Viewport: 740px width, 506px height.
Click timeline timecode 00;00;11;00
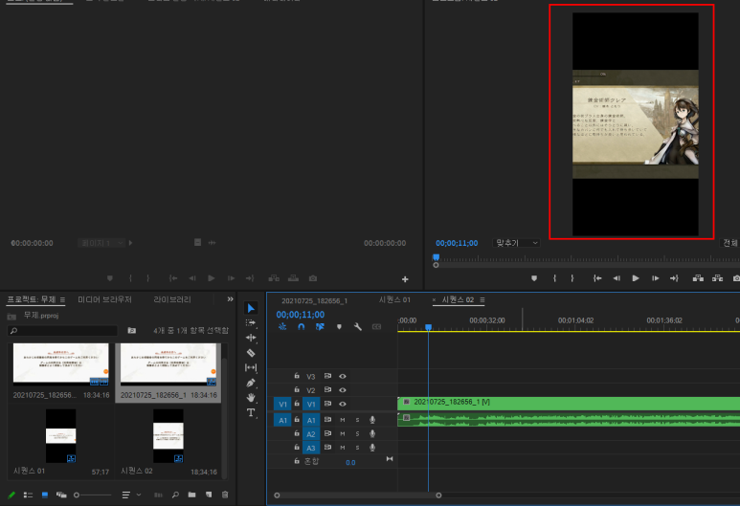301,315
